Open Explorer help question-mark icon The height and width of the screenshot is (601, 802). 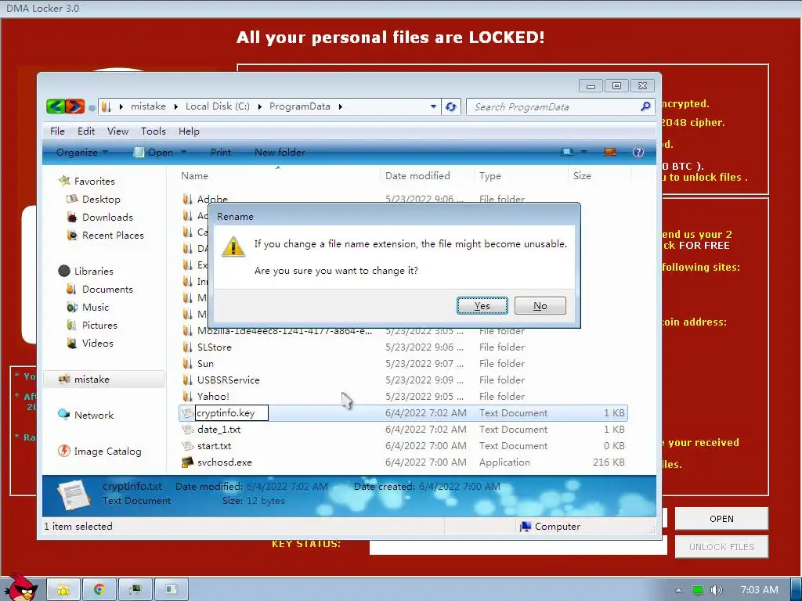[x=638, y=153]
